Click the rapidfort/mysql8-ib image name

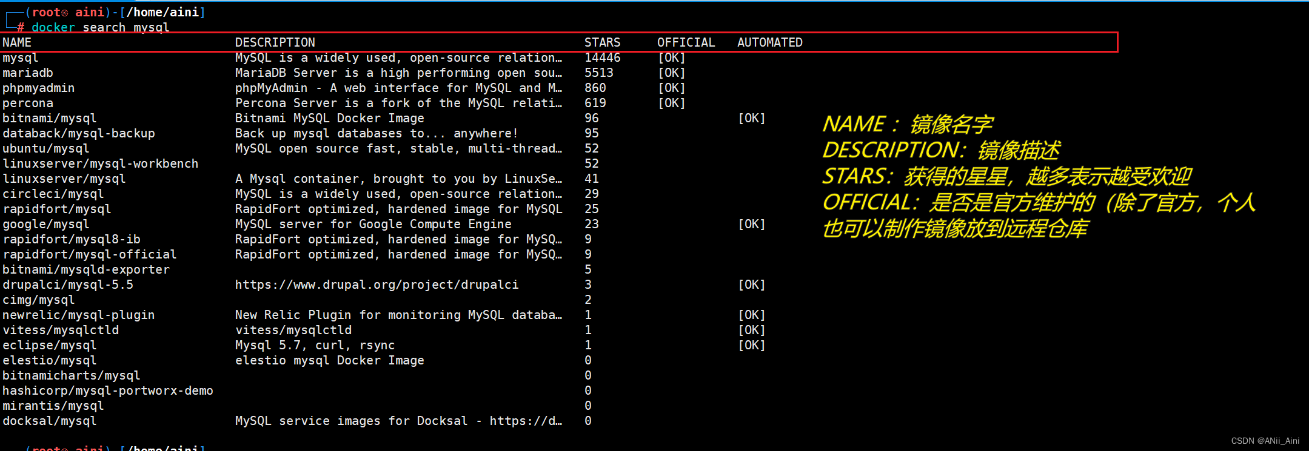point(72,239)
